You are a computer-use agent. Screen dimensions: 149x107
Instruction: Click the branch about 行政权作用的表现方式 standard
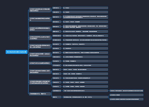click(40, 82)
